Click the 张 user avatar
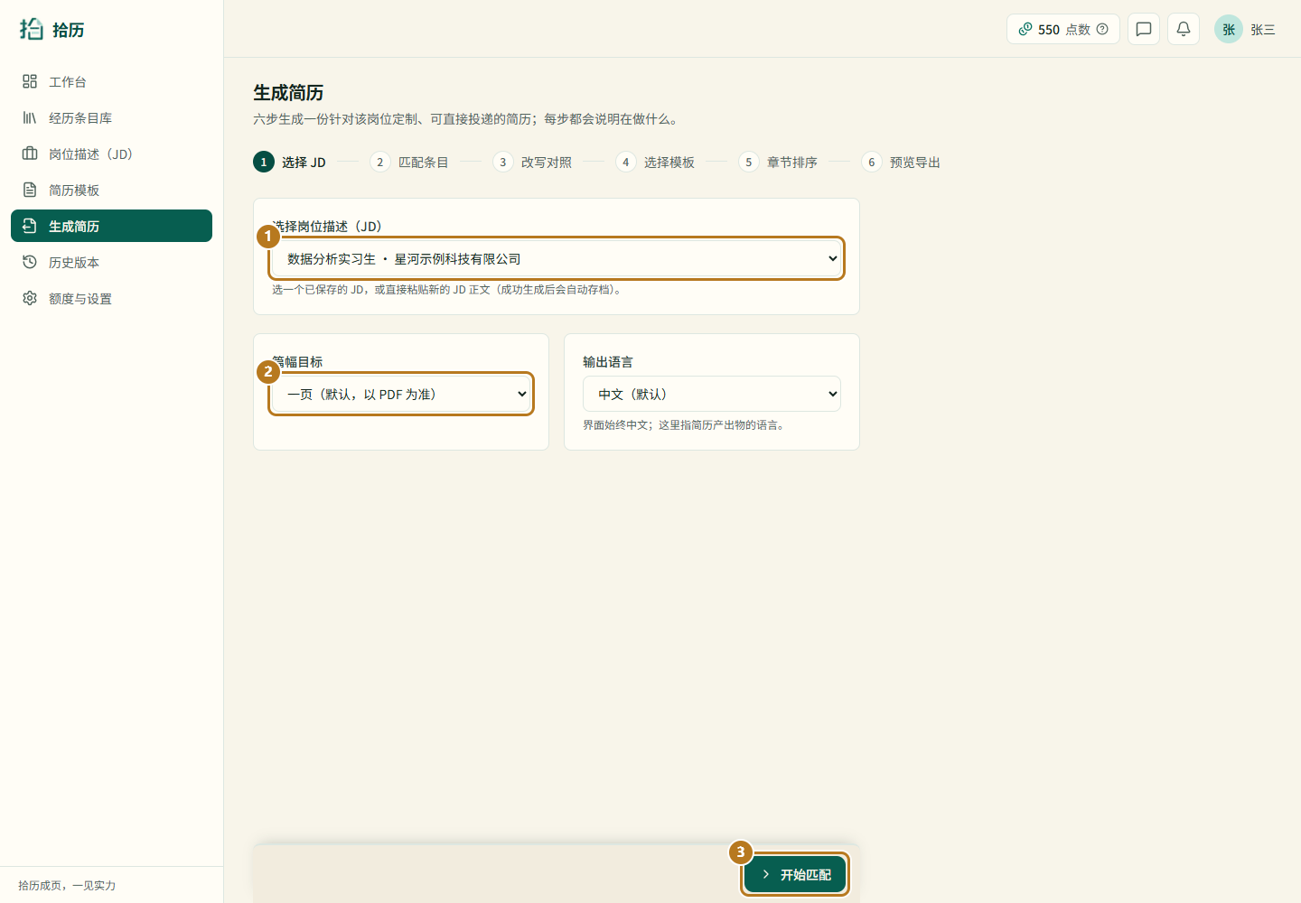This screenshot has width=1301, height=903. (x=1229, y=29)
